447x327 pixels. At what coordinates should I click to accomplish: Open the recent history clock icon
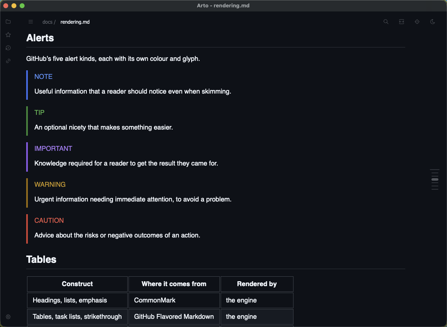(x=8, y=48)
